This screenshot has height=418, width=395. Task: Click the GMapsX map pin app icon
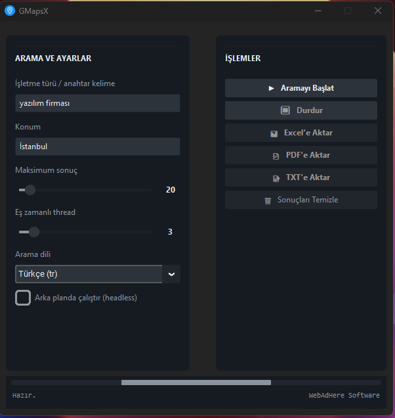10,11
